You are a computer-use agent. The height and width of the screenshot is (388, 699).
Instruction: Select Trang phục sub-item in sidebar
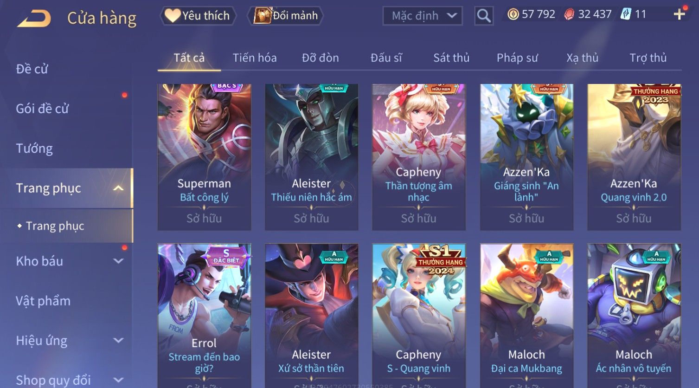point(55,226)
